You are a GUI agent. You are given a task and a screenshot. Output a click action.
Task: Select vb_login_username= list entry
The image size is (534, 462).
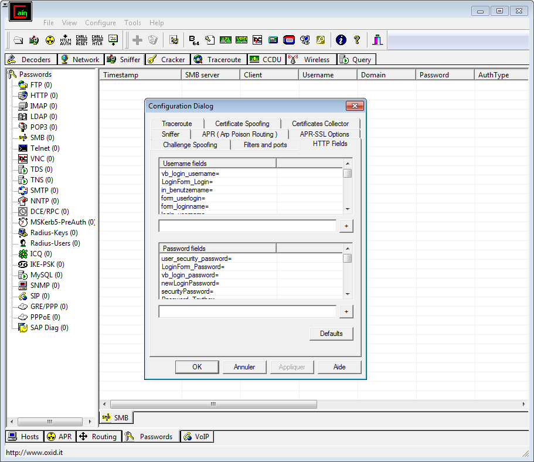click(x=190, y=174)
